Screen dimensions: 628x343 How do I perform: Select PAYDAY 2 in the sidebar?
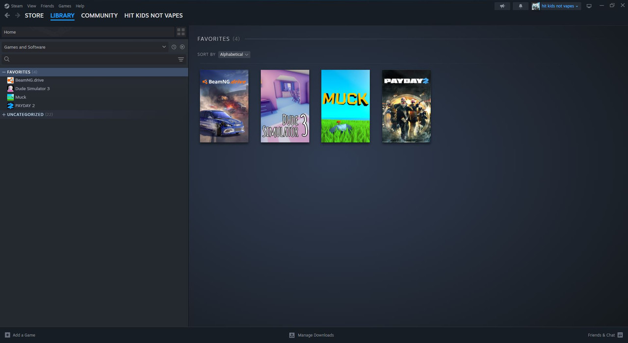click(x=25, y=106)
